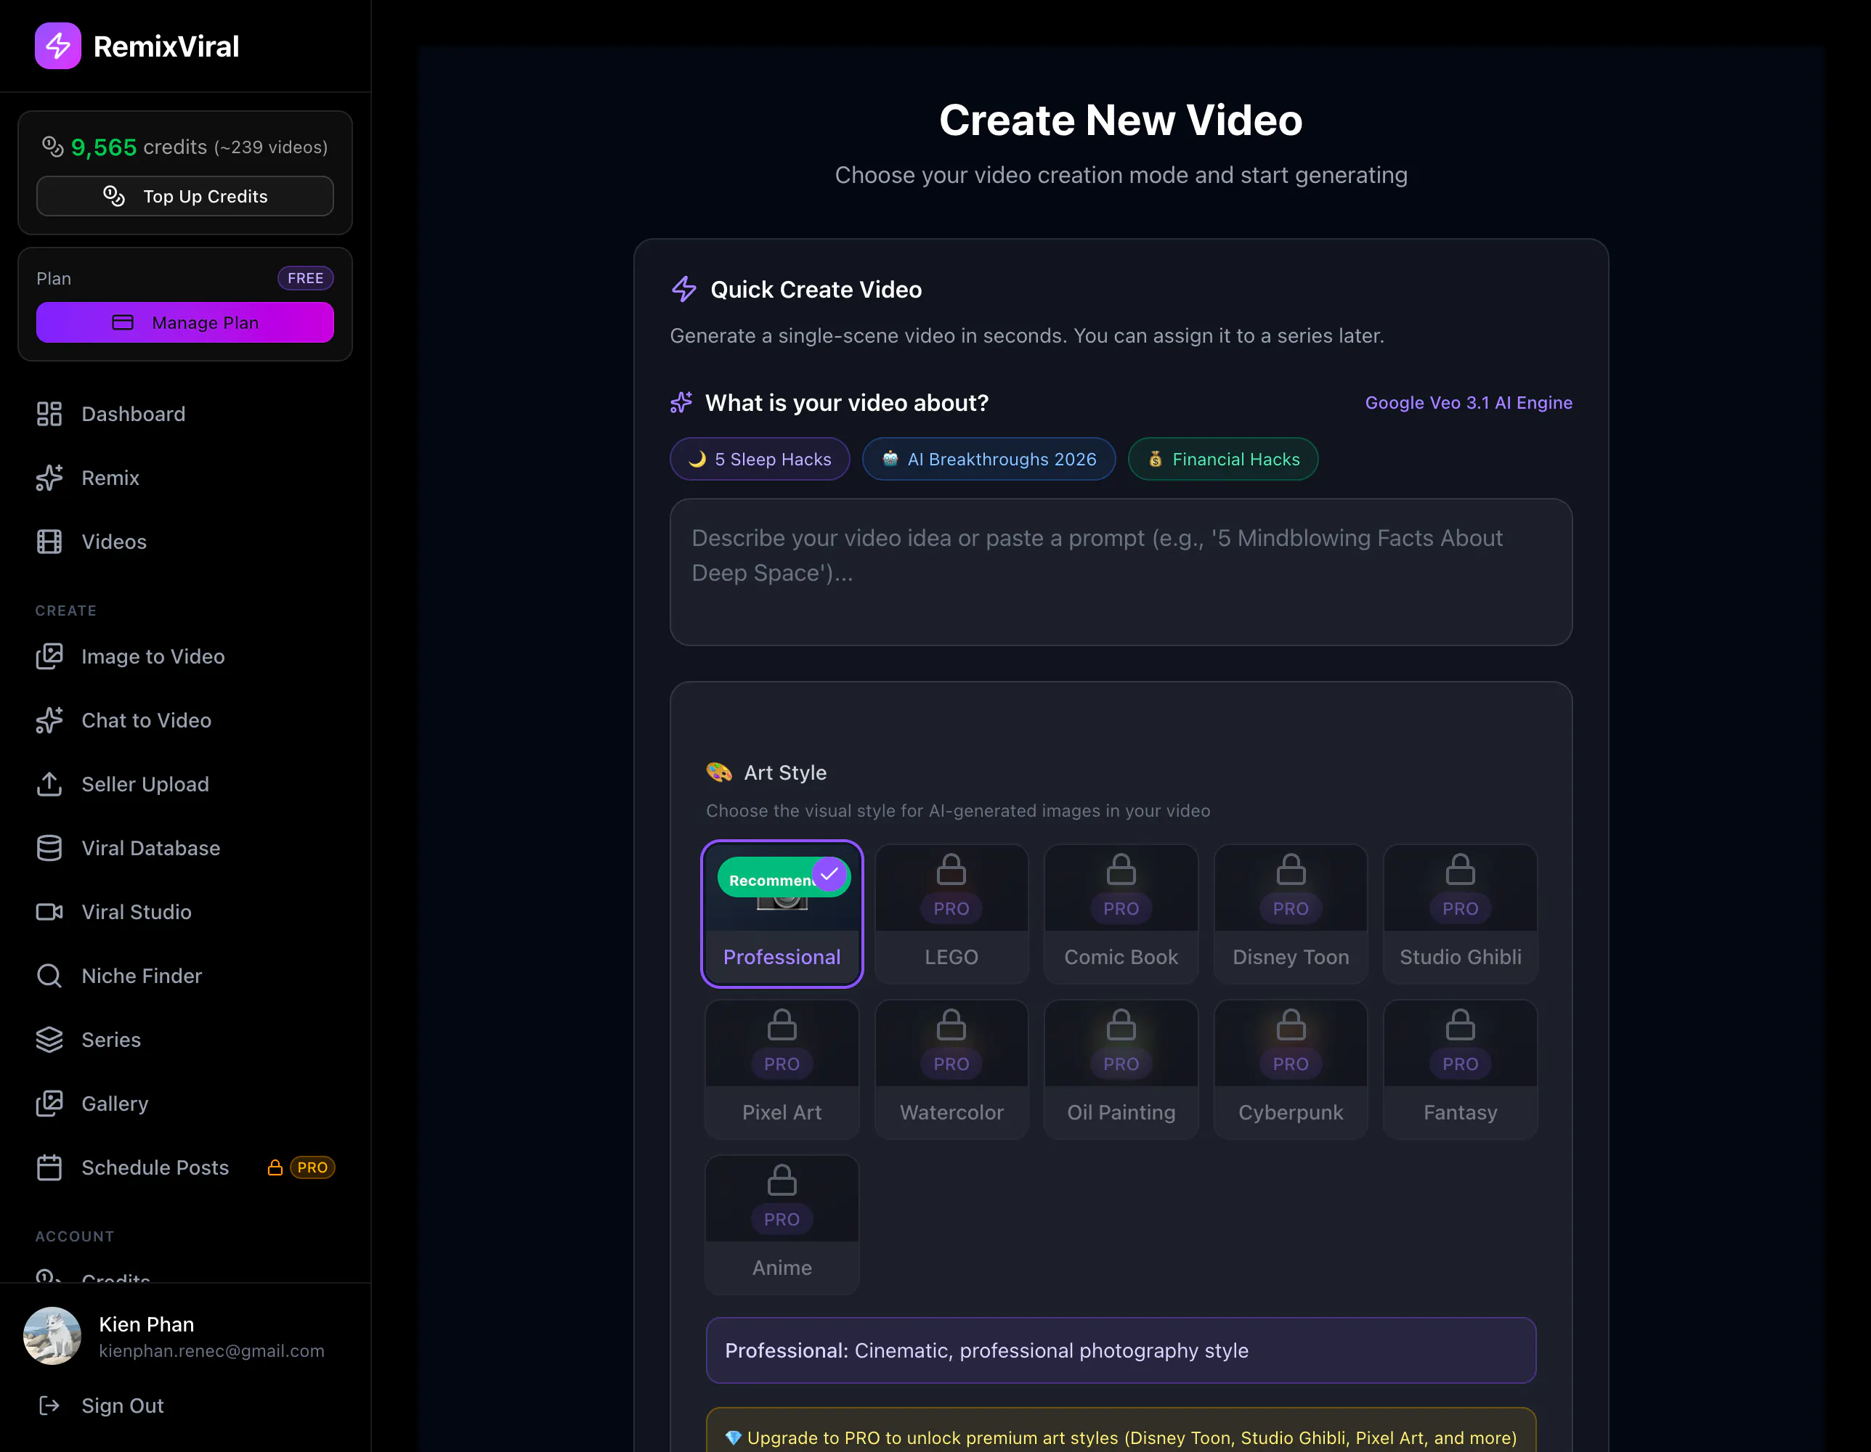1871x1452 pixels.
Task: Click the Seller Upload arrow icon
Action: [x=49, y=784]
